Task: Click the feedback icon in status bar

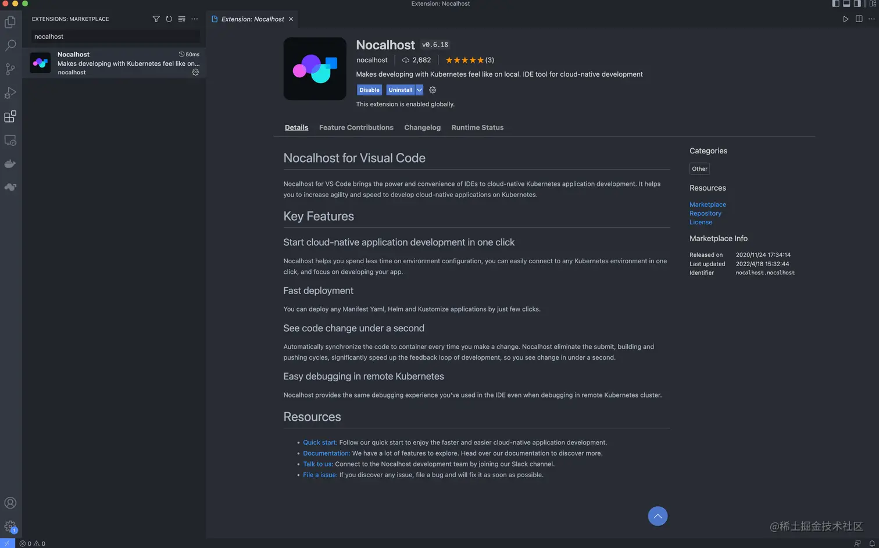Action: (857, 543)
